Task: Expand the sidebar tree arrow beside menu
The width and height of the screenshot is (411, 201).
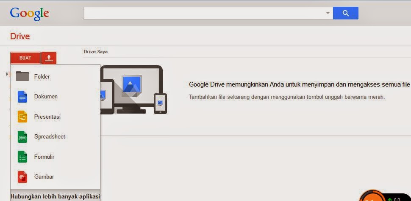Action: click(7, 74)
